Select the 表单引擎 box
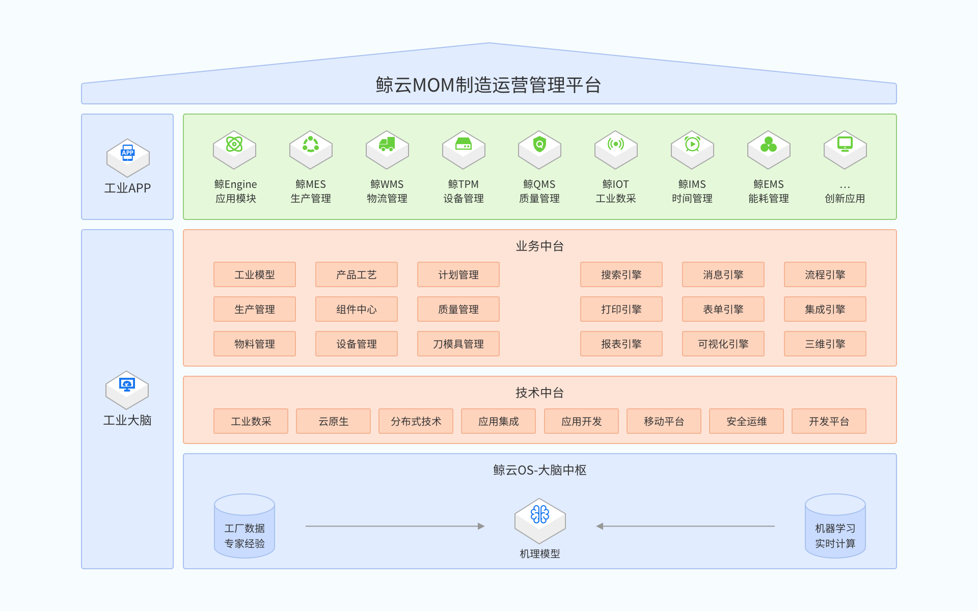Screen dimensions: 978x611 pyautogui.click(x=723, y=309)
